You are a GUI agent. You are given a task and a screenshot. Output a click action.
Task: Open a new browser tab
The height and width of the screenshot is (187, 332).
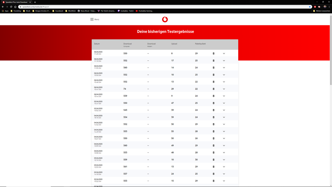click(35, 2)
